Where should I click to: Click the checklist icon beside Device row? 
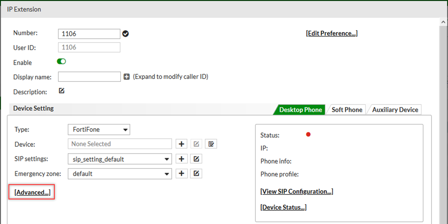pyautogui.click(x=211, y=144)
